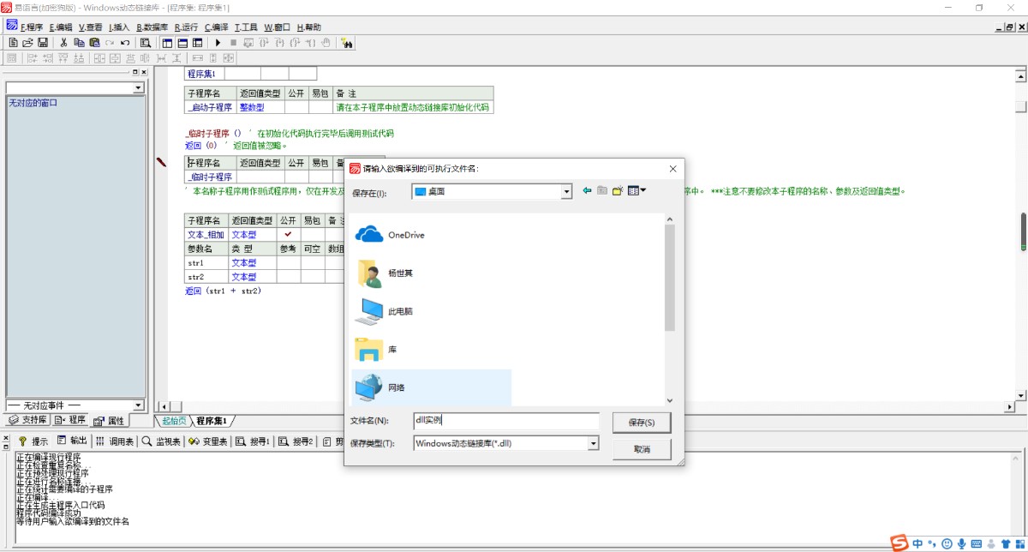
Task: Click the run (play) toolbar icon
Action: (x=218, y=42)
